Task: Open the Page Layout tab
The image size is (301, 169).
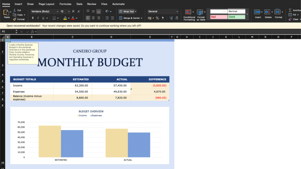Action: [46, 4]
